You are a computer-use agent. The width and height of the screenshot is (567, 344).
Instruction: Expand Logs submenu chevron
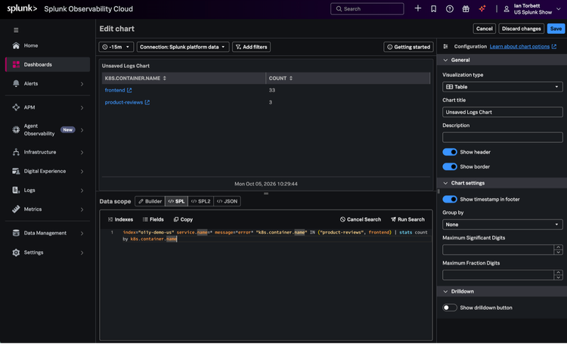[x=82, y=191]
